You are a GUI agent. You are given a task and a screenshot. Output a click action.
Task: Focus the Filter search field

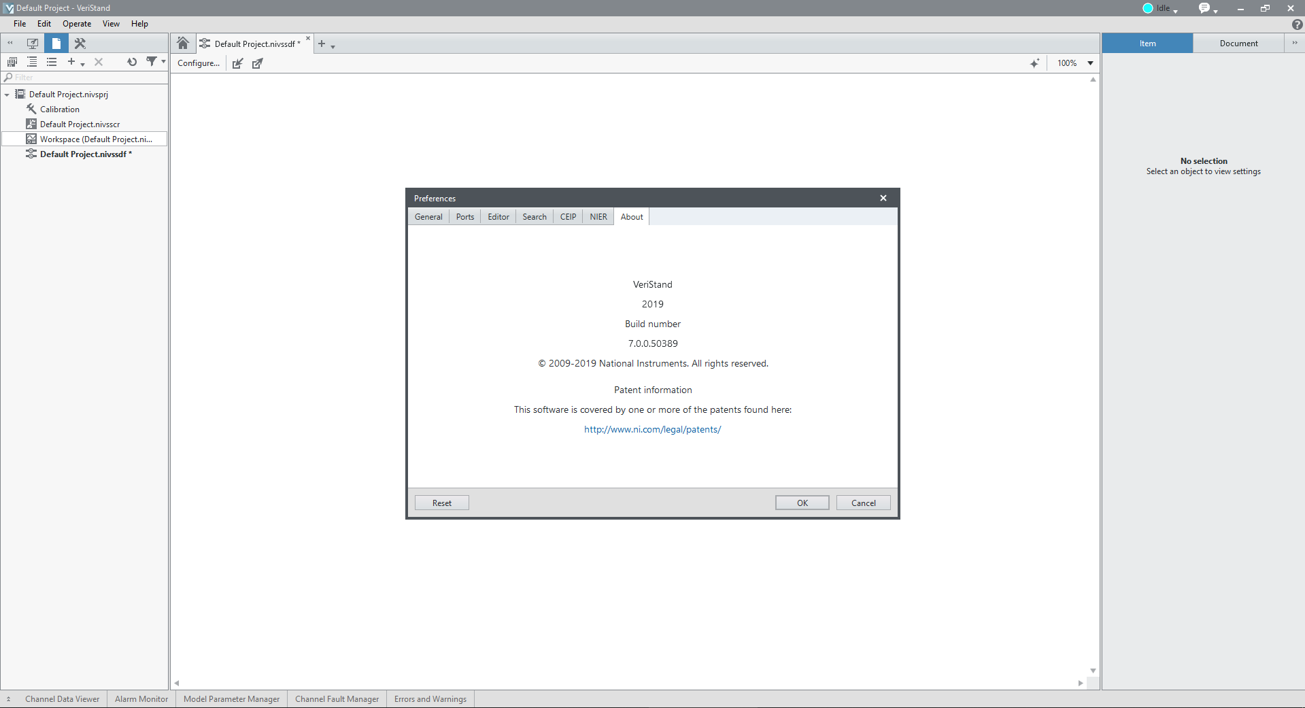coord(84,78)
